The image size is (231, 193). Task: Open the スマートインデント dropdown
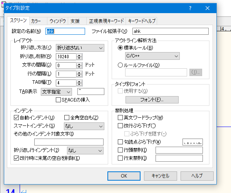pos(84,126)
